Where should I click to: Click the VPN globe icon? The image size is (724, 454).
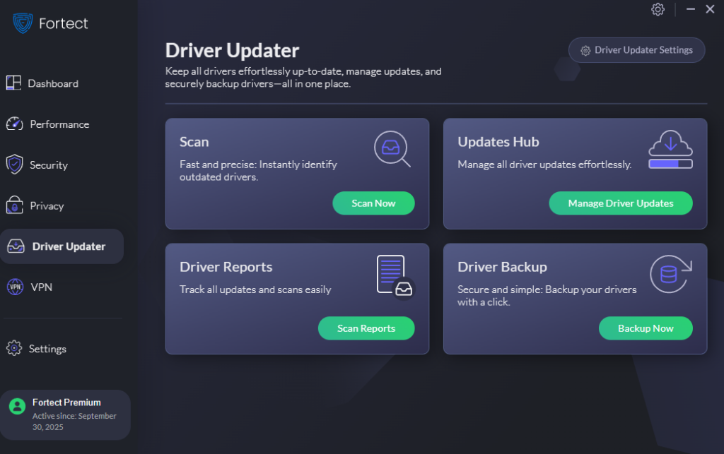(x=14, y=287)
